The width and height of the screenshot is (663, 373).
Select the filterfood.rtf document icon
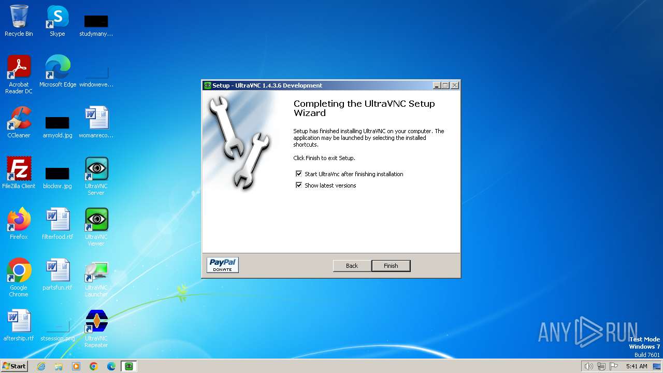tap(57, 223)
